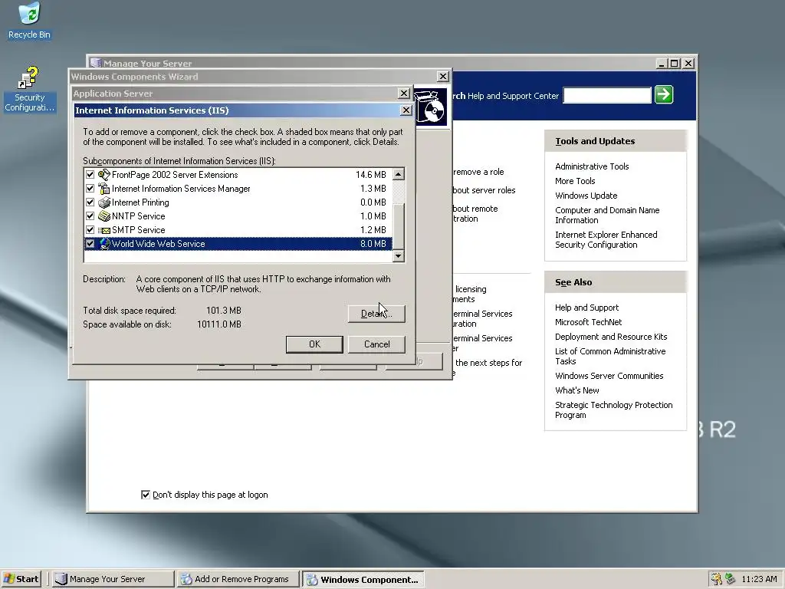Viewport: 785px width, 589px height.
Task: Open Internet Explorer Enhanced Security Configuration link
Action: tap(606, 239)
